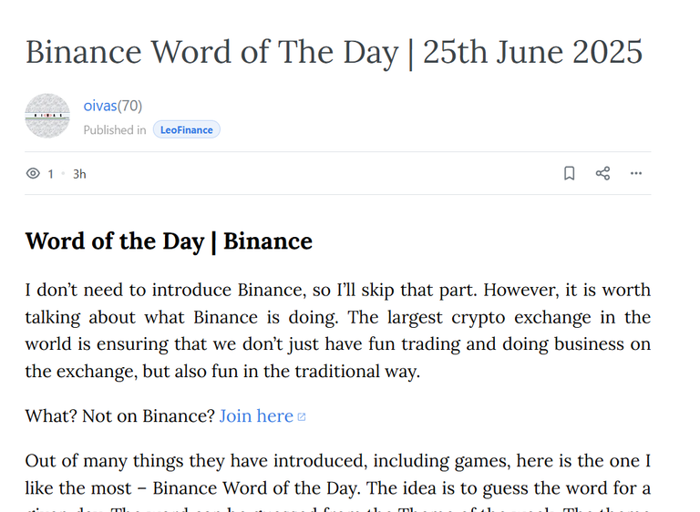Screen dimensions: 700x512
Task: Open the three-dot more options menu
Action: point(635,173)
